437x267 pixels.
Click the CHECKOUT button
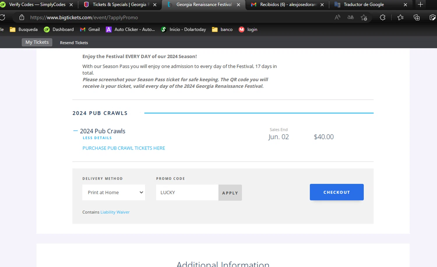337,192
